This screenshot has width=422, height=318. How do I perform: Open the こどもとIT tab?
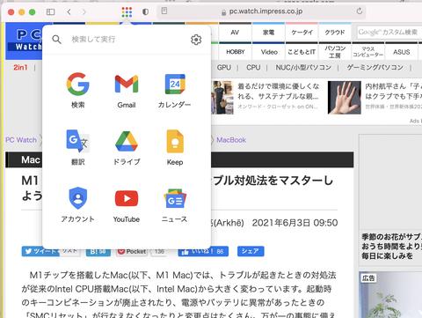click(302, 52)
